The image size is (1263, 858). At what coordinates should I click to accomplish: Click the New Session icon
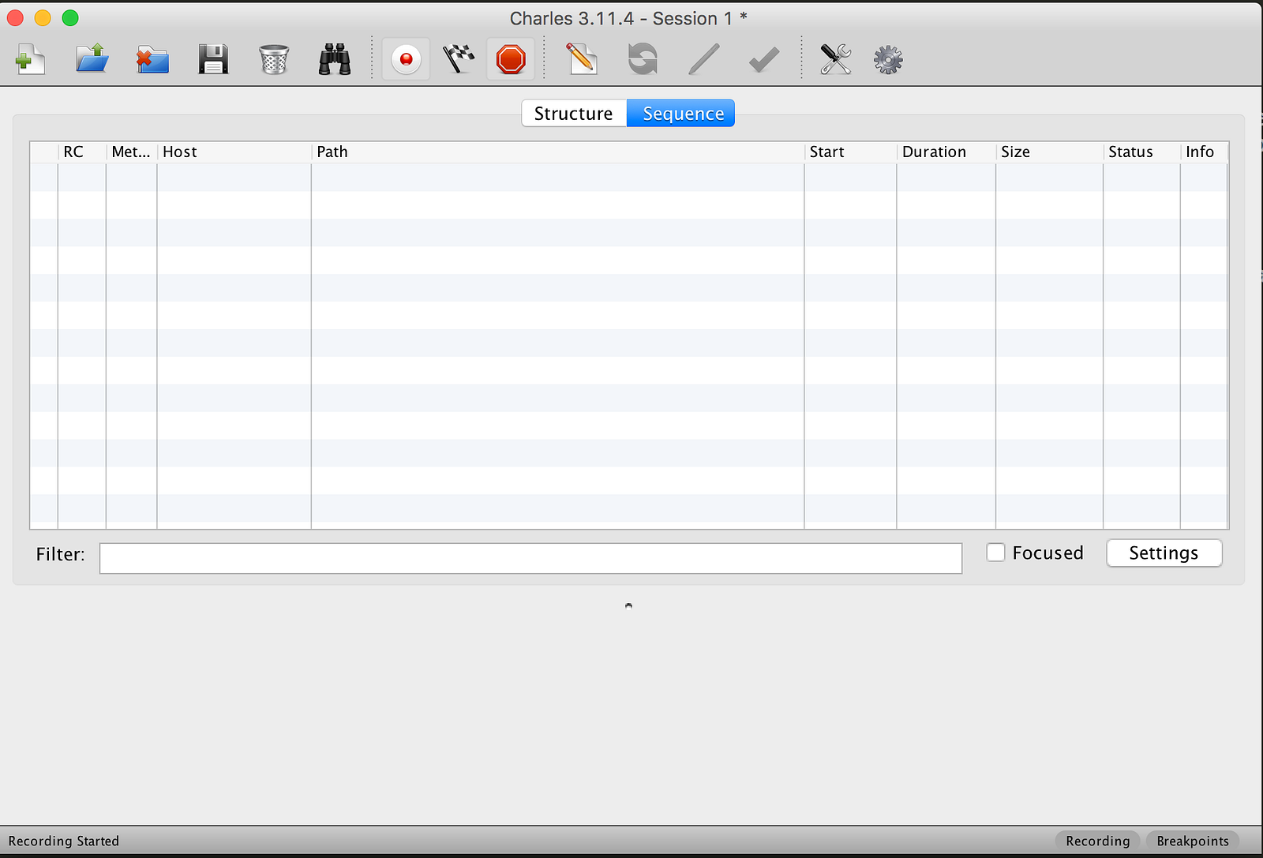pyautogui.click(x=30, y=59)
